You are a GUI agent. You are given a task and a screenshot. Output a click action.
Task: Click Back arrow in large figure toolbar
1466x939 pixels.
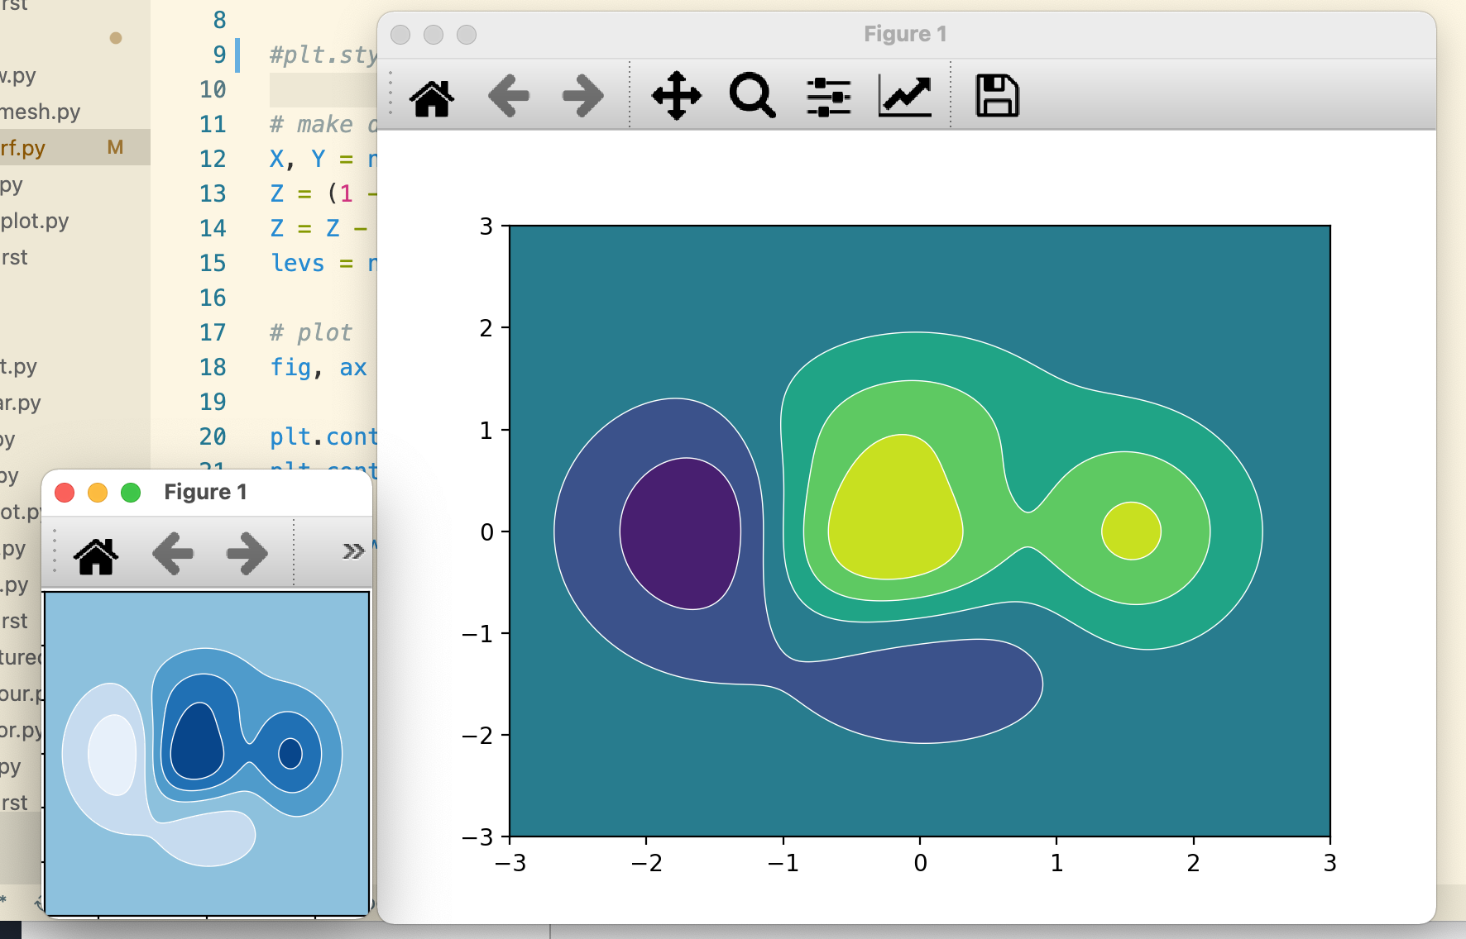tap(508, 97)
